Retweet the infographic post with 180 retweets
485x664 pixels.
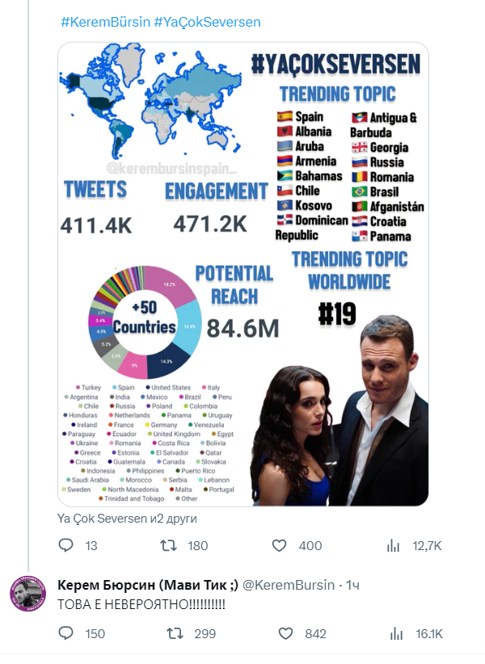tap(169, 546)
